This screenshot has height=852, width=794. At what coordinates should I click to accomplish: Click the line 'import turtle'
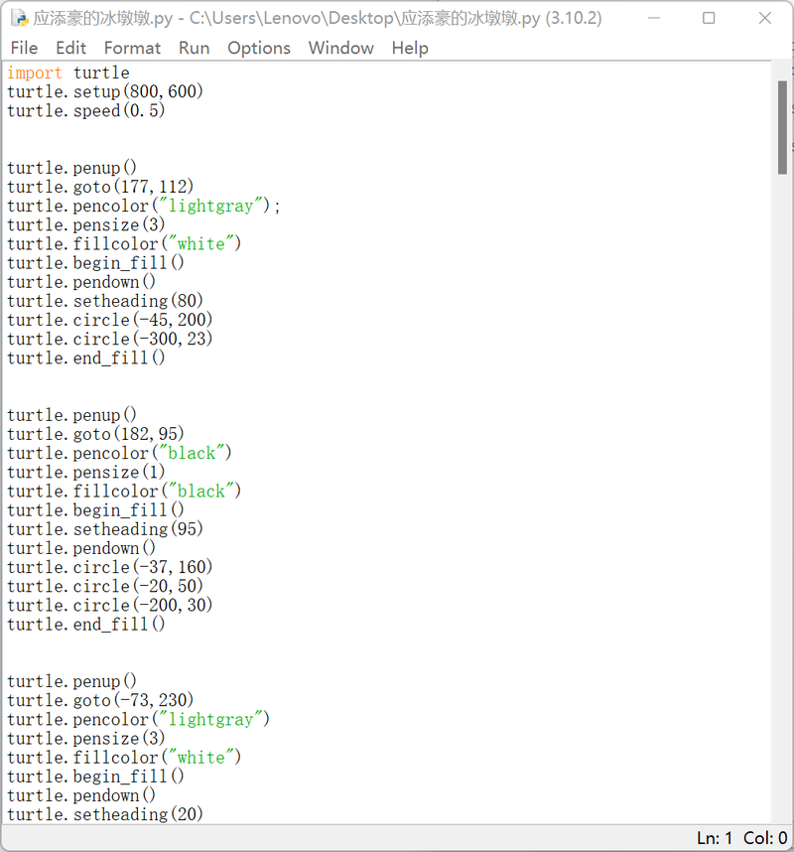(x=68, y=72)
